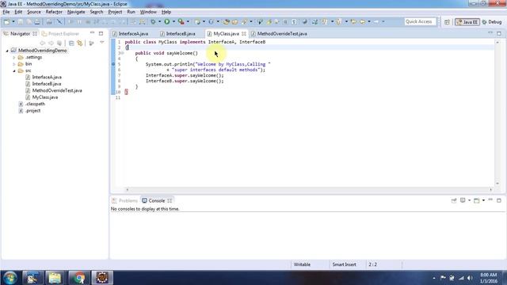Click the Quick Access search field
This screenshot has height=285, width=507.
click(420, 21)
